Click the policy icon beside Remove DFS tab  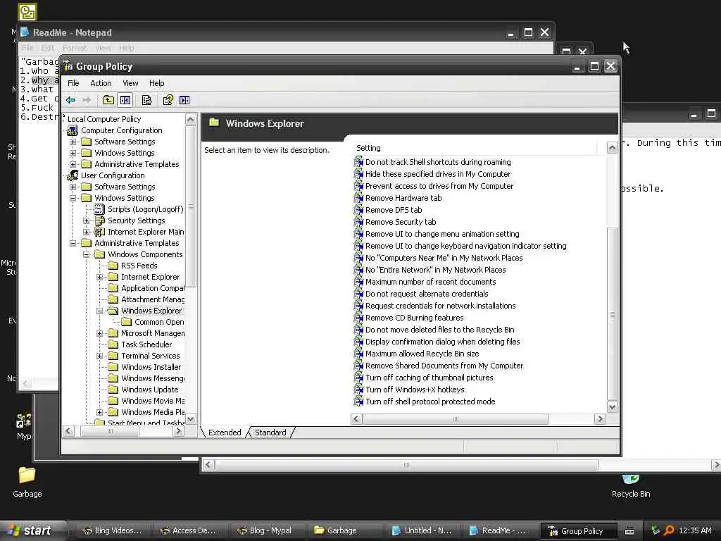[358, 210]
